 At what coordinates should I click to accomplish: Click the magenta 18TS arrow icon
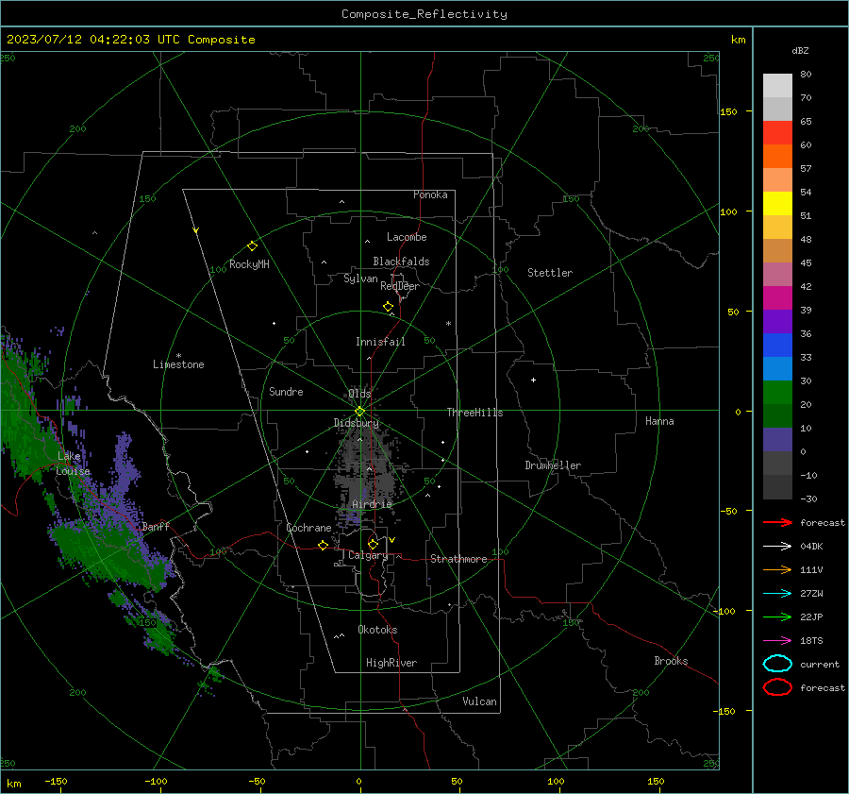tap(777, 641)
